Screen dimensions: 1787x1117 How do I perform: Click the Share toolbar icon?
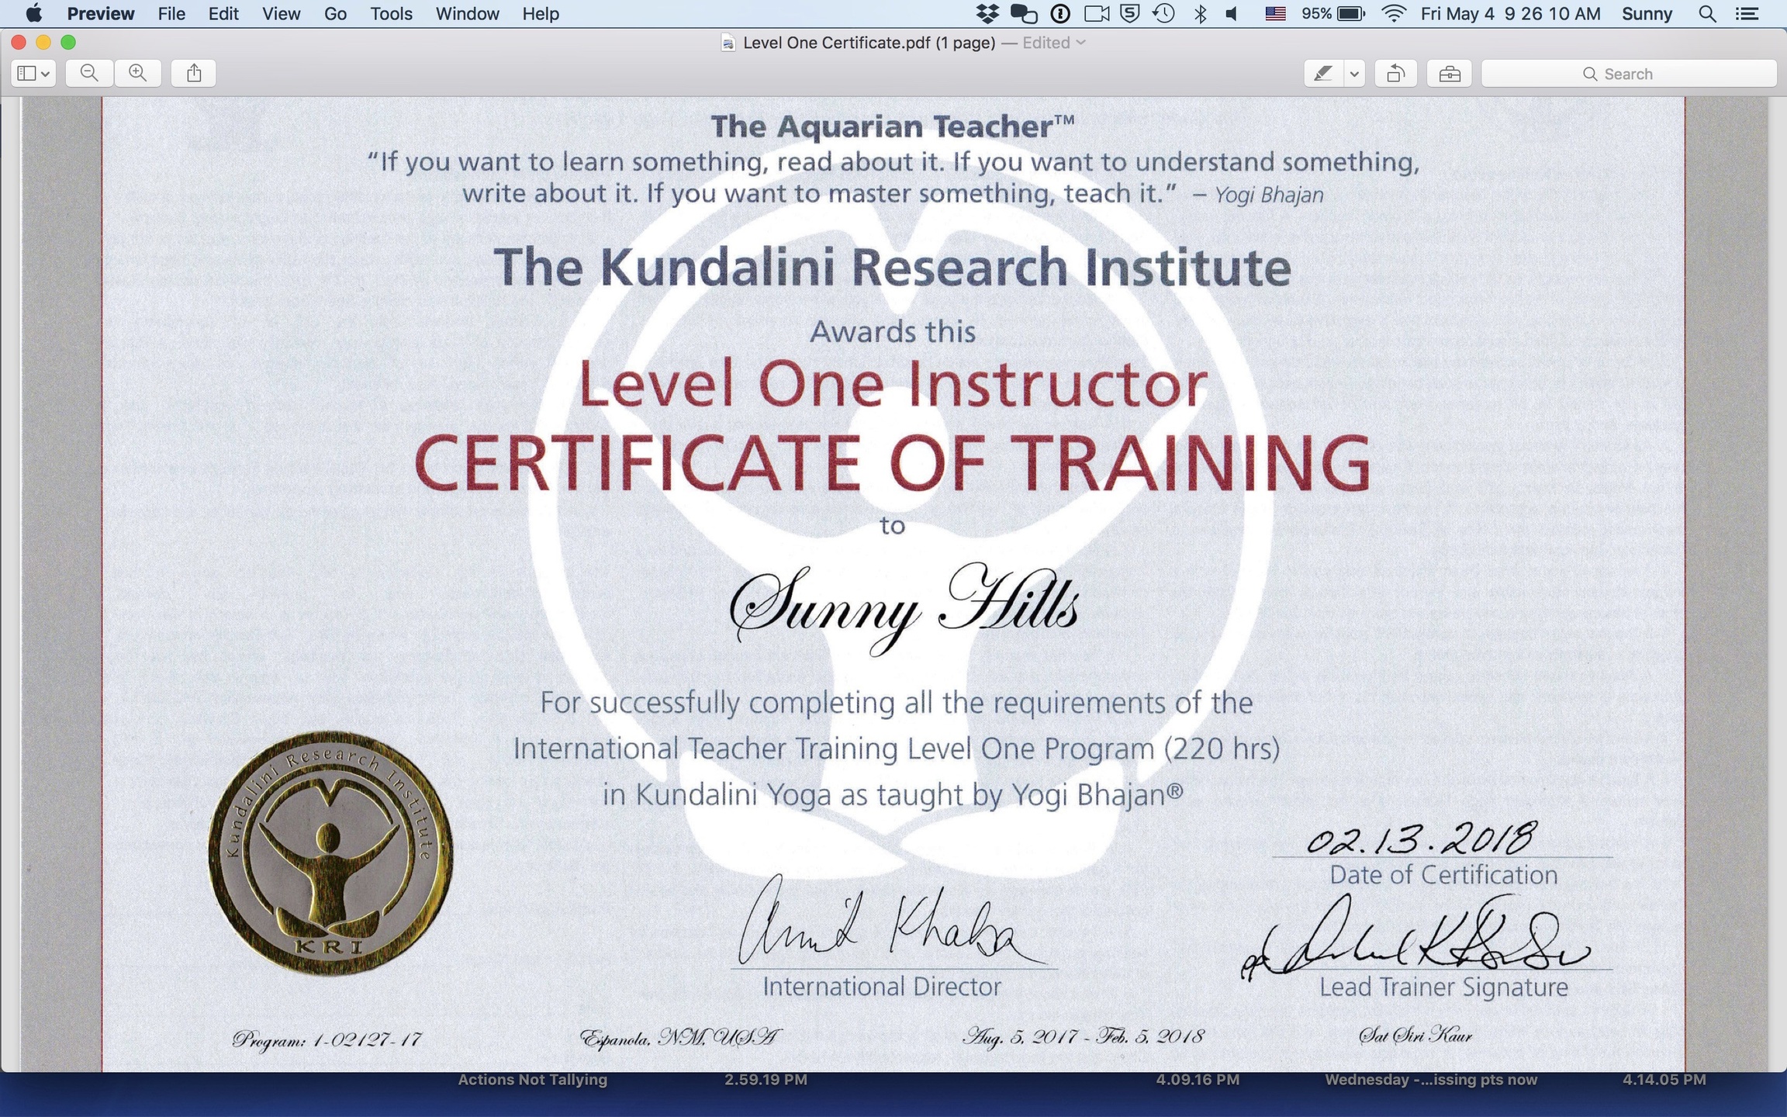[194, 73]
